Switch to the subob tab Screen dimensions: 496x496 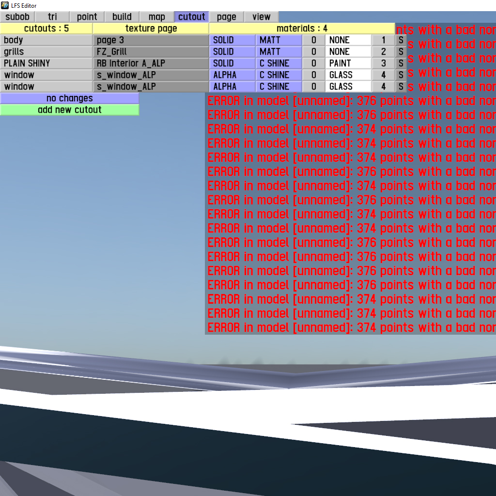tap(17, 17)
